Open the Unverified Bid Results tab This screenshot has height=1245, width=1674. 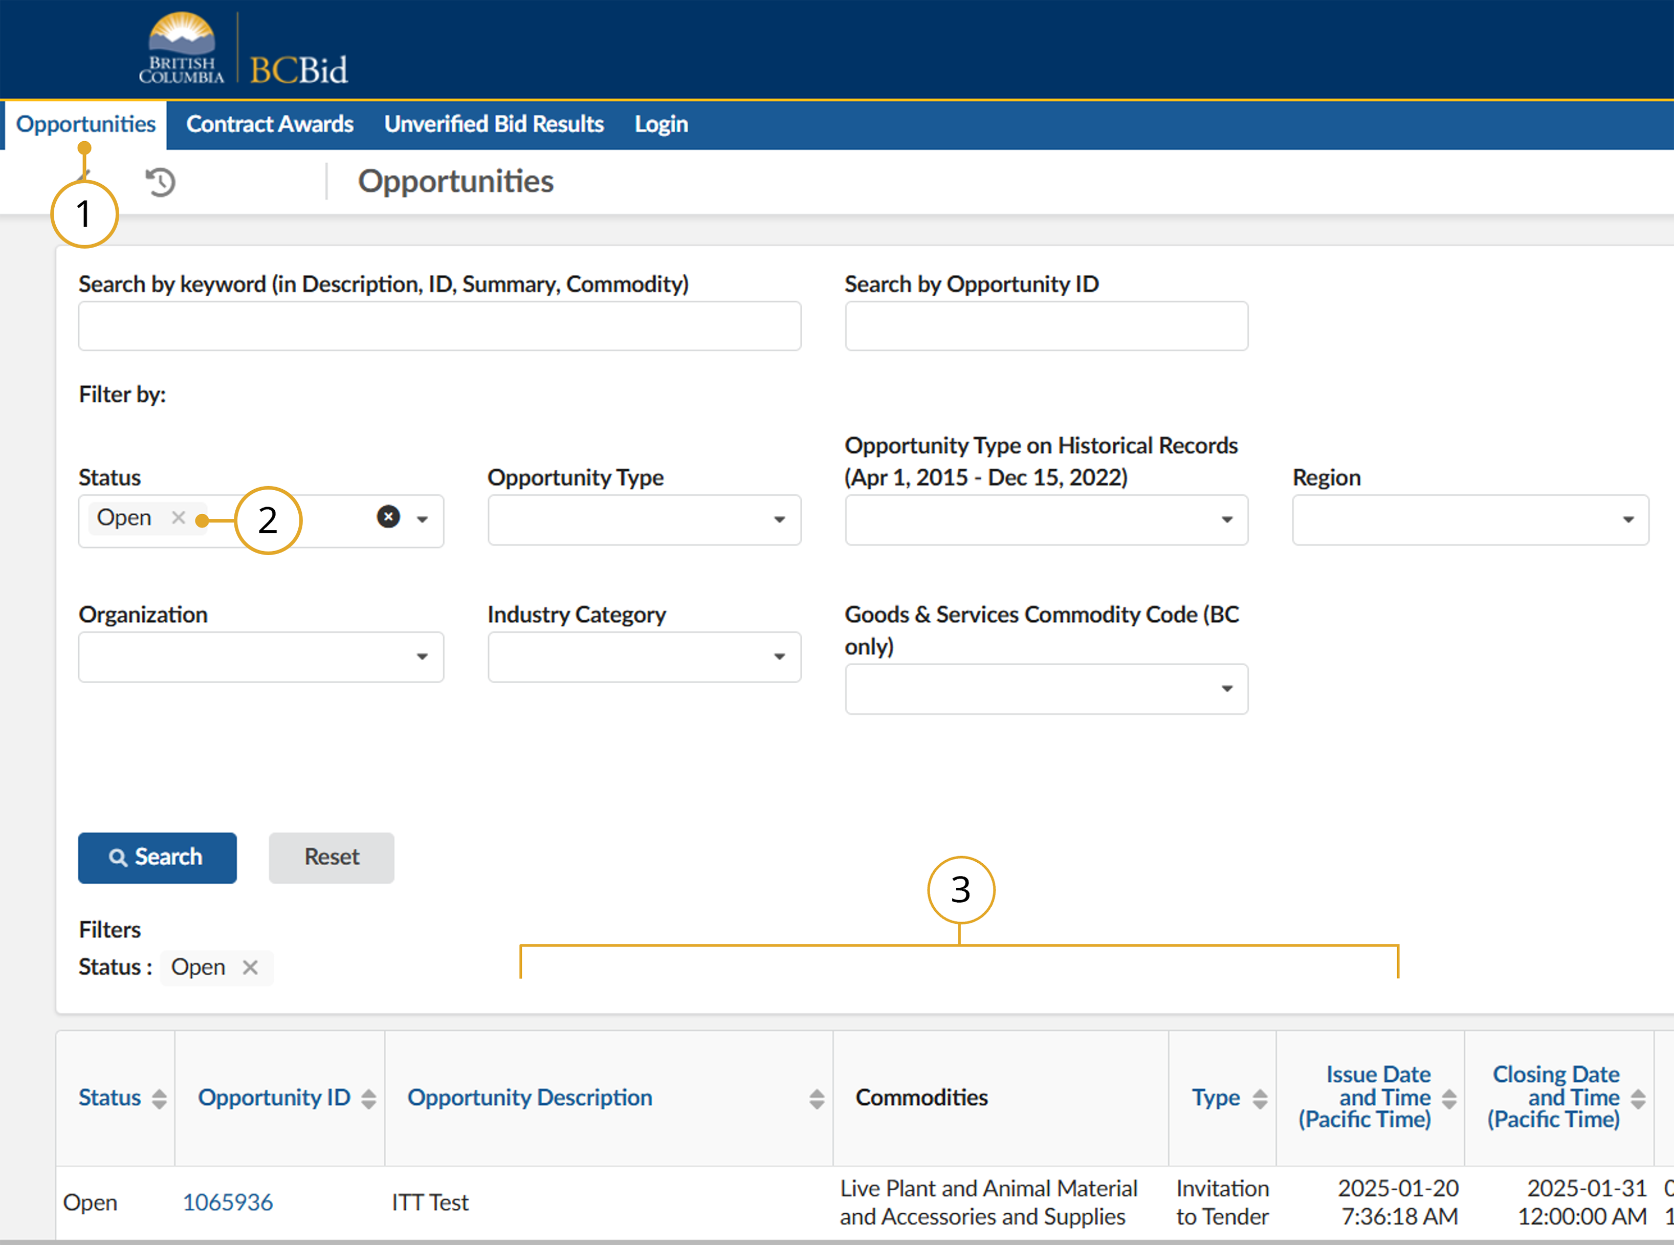click(x=494, y=124)
